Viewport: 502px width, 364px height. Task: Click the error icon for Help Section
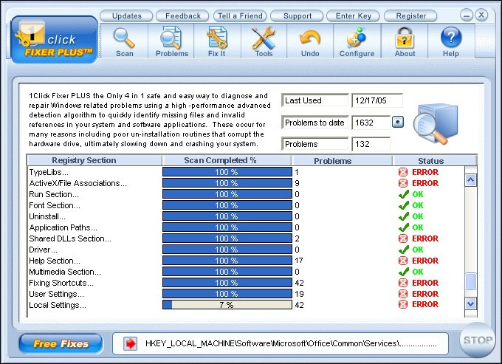[x=403, y=261]
